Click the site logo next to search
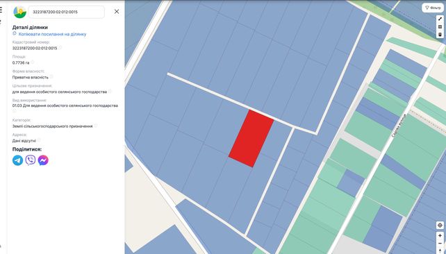The height and width of the screenshot is (254, 446). coord(20,12)
